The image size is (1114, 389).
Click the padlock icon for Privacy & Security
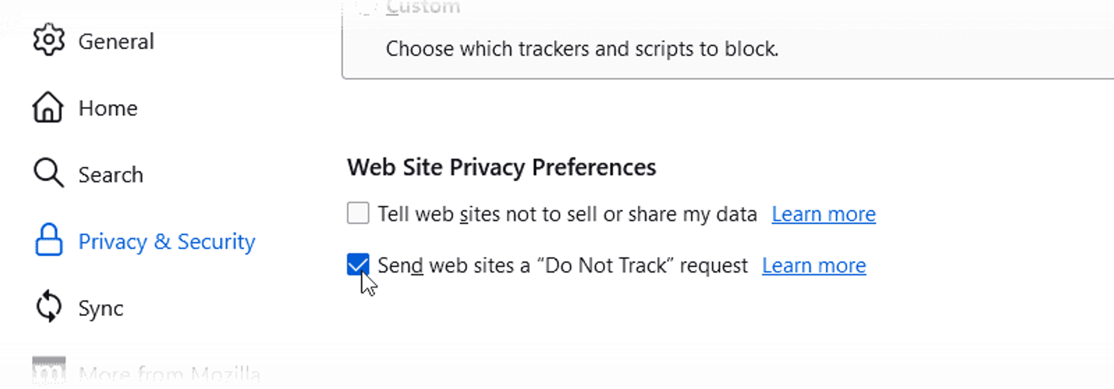point(49,240)
